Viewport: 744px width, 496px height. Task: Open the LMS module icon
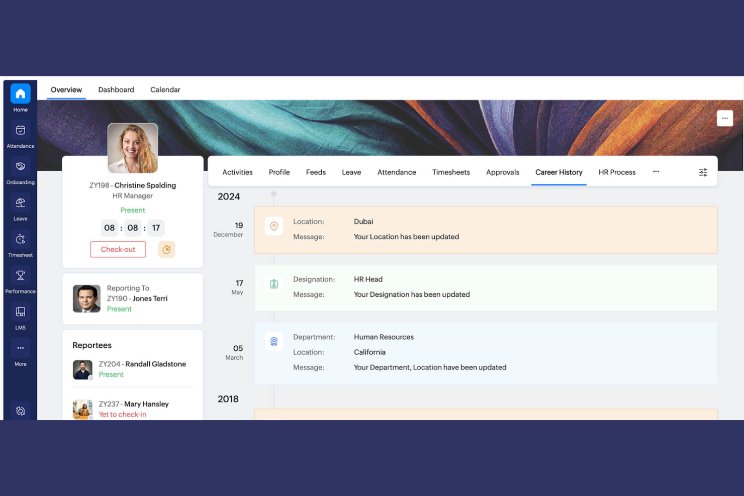coord(20,312)
